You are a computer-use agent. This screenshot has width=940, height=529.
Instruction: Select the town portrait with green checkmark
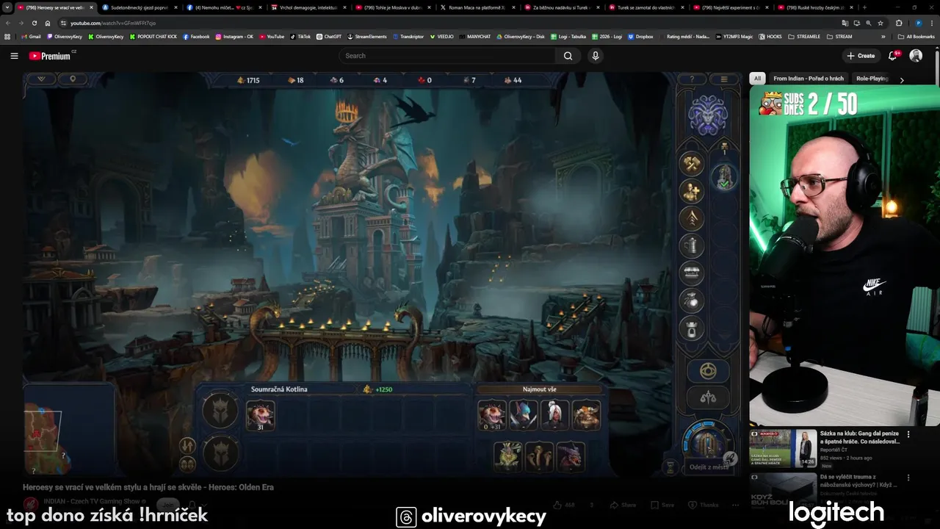point(724,176)
